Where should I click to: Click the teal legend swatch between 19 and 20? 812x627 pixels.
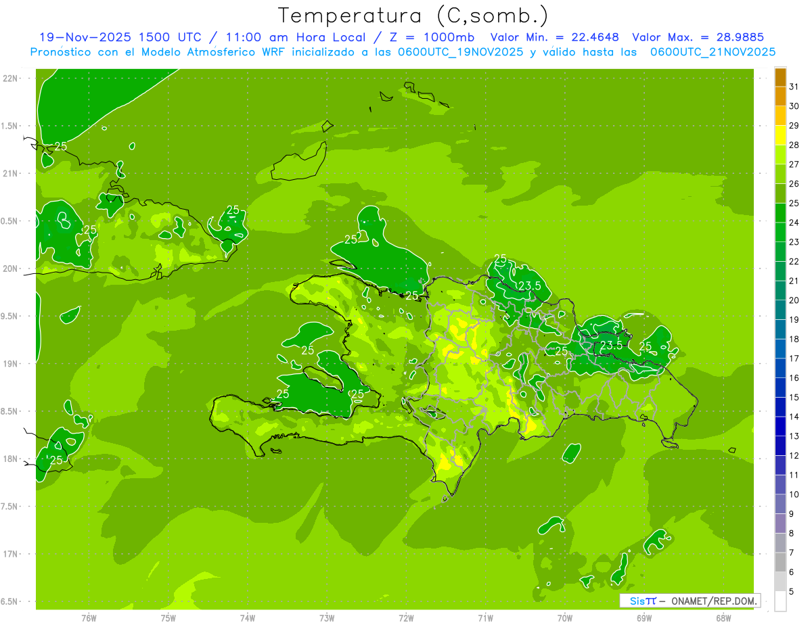pos(780,310)
